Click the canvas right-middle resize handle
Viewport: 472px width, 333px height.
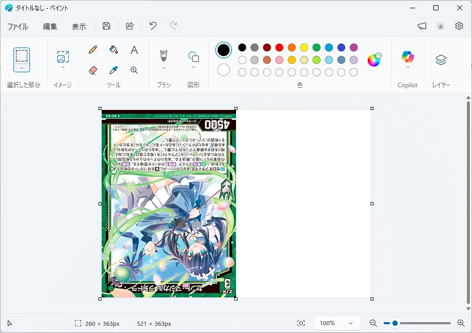tap(372, 203)
